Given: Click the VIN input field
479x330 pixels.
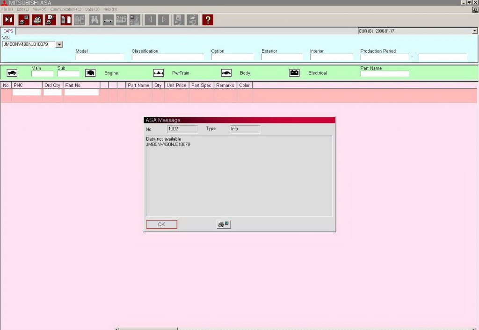Looking at the screenshot, I should (x=29, y=44).
